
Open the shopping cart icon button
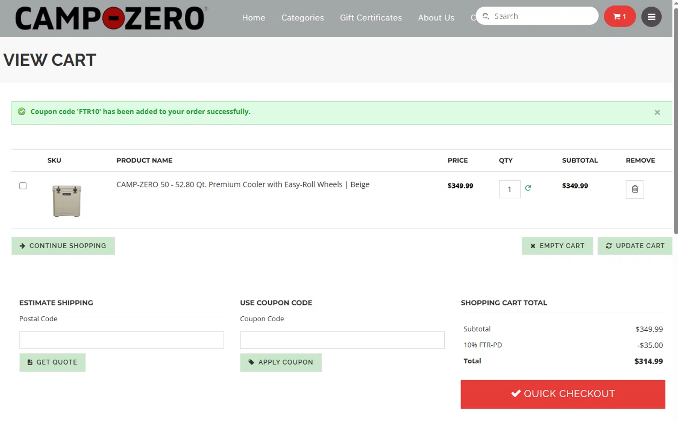pyautogui.click(x=620, y=17)
